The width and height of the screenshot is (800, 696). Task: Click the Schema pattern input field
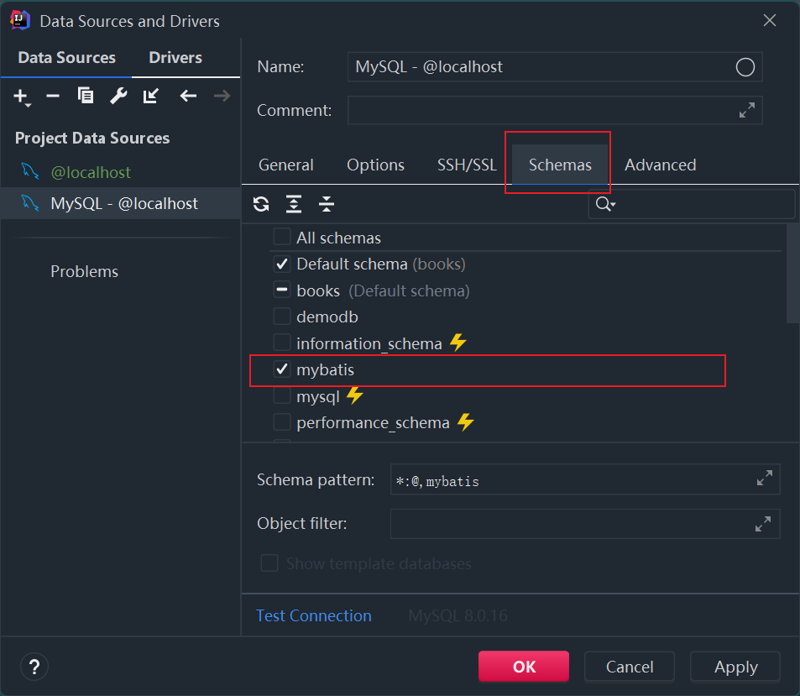(585, 479)
